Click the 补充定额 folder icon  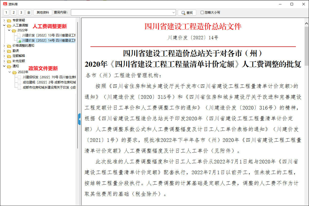9,61
